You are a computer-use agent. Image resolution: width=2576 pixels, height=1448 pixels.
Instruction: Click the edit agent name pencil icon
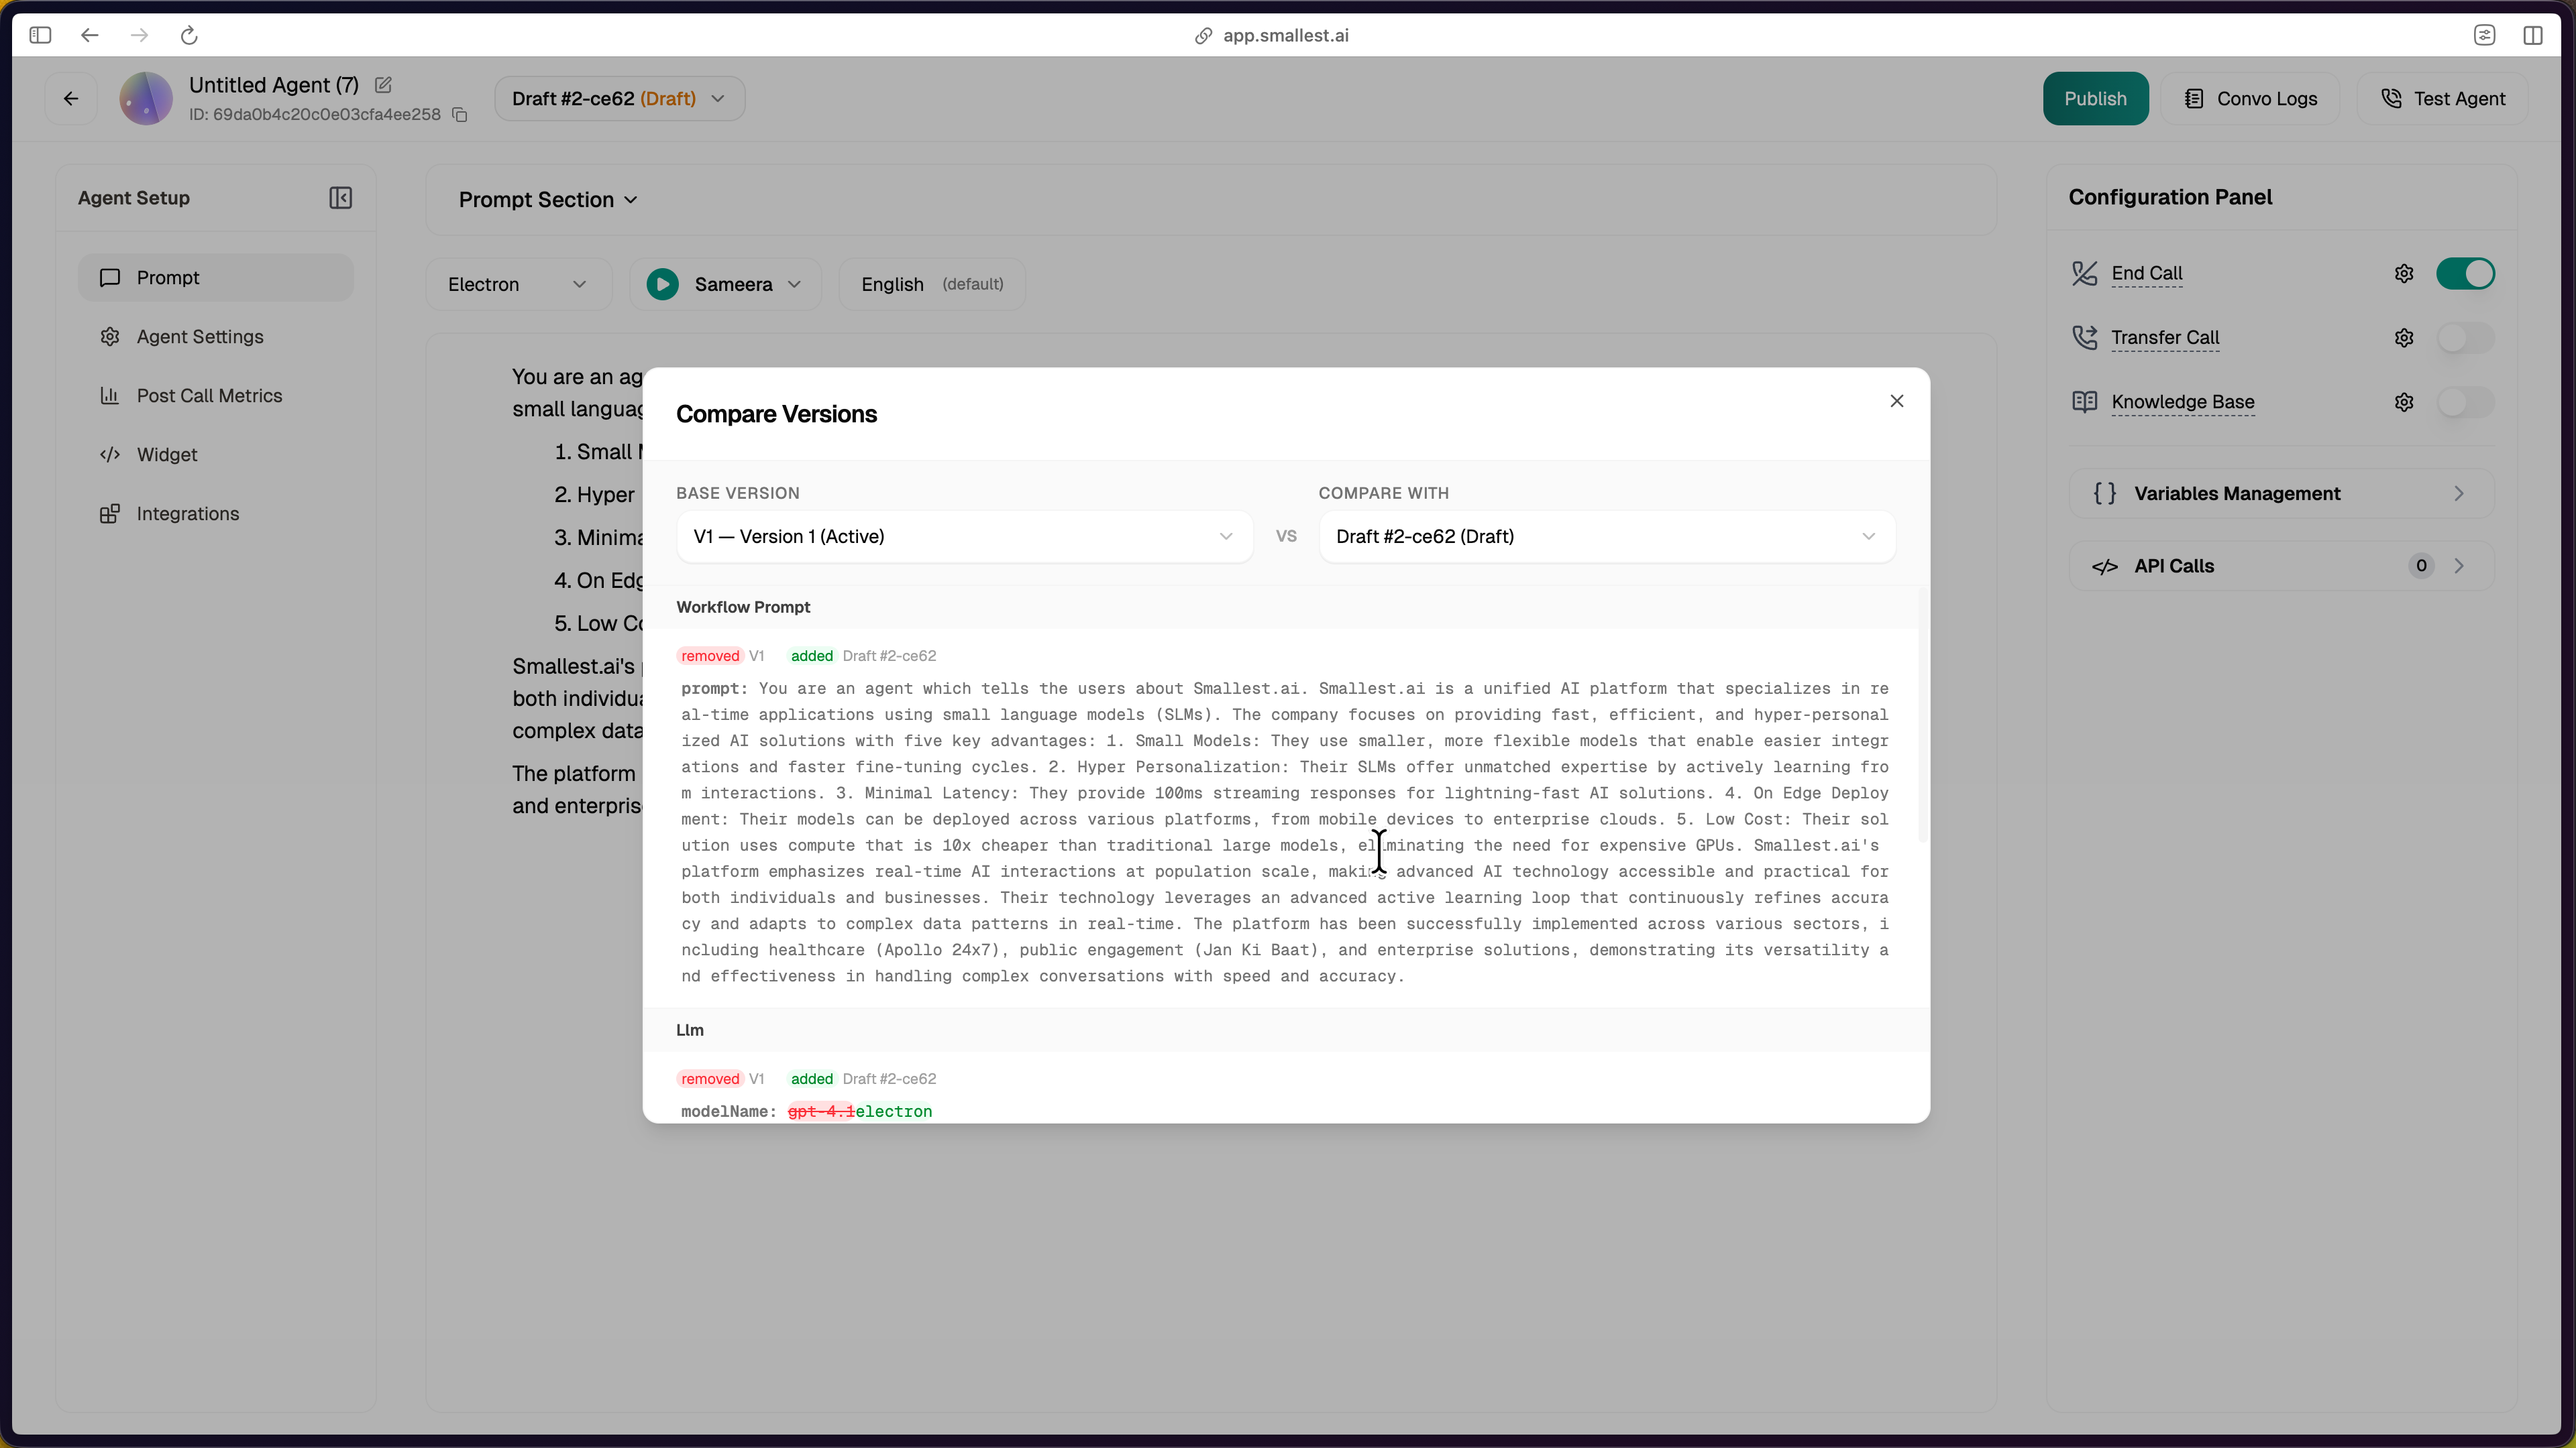pyautogui.click(x=383, y=85)
